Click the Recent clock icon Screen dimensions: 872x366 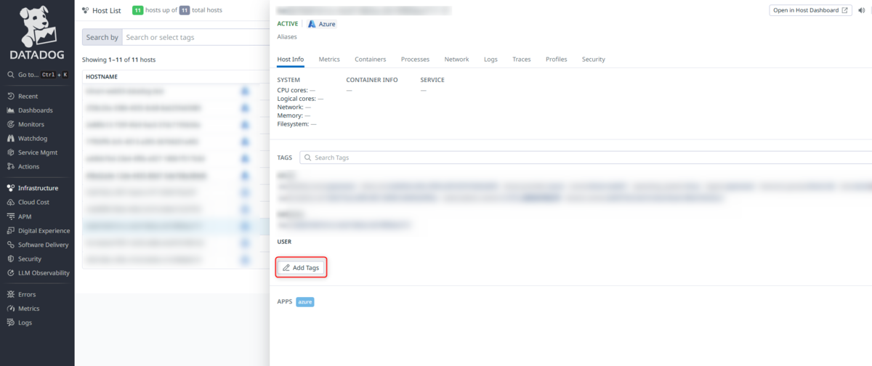click(10, 96)
